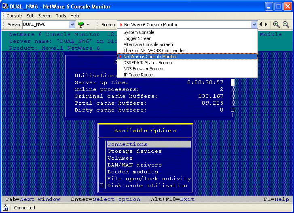Close the DUAL_NW6 window
294x213 pixels.
point(288,6)
